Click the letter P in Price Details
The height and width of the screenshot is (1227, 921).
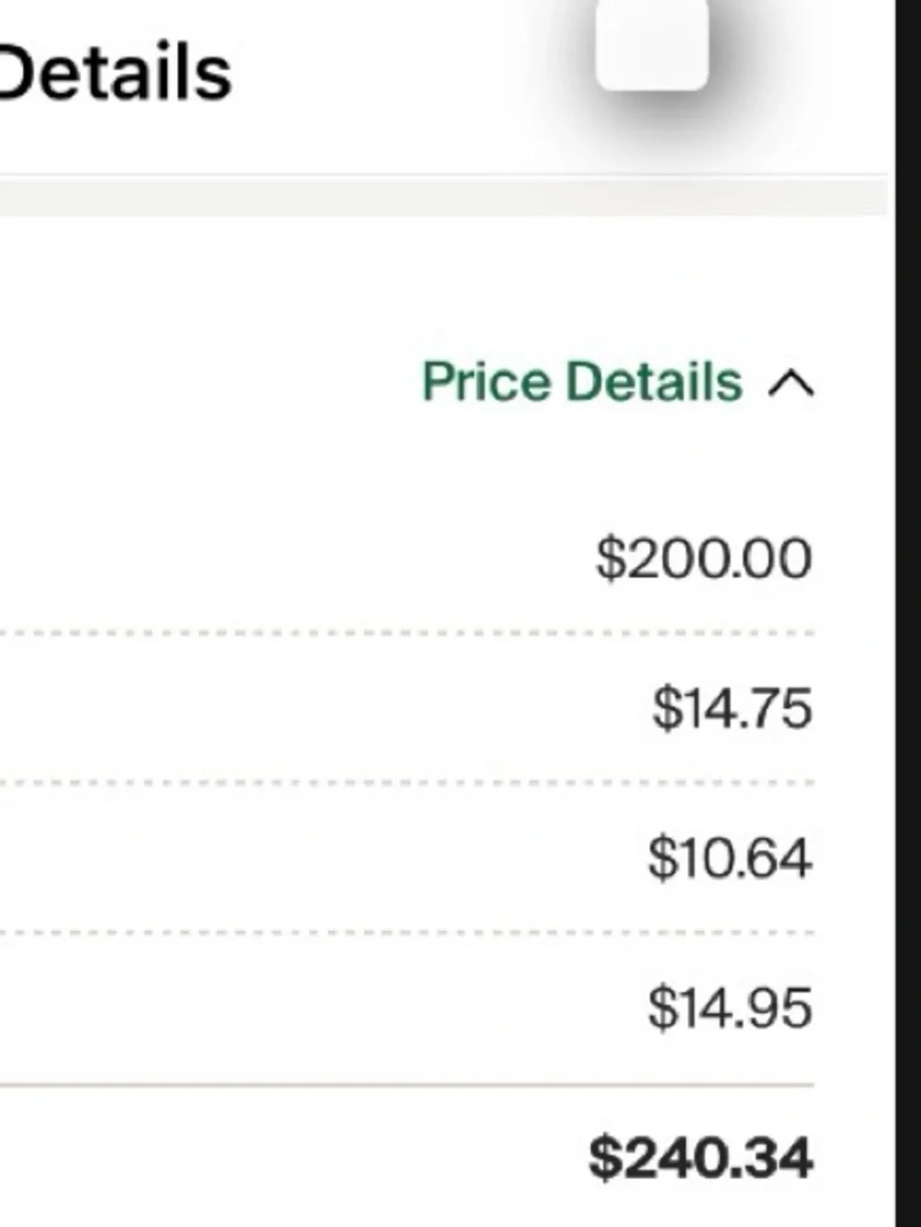tap(439, 381)
